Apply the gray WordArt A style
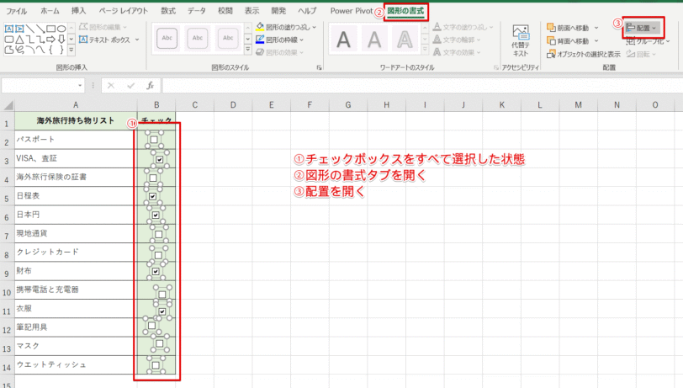The image size is (683, 388). 374,40
